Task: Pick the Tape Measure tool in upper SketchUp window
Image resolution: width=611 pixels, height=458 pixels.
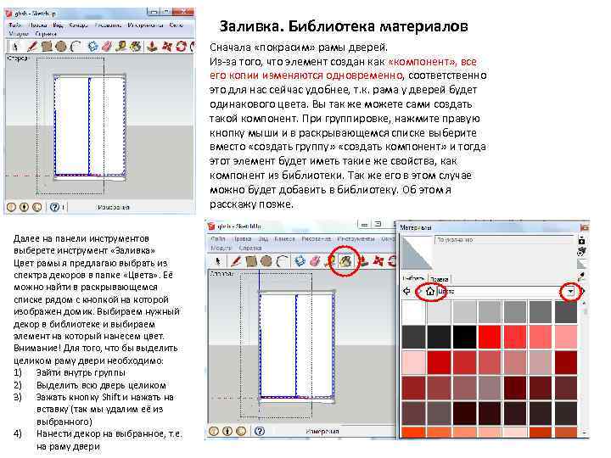Action: pyautogui.click(x=121, y=47)
